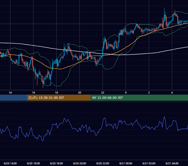Viewport: 188px width, 166px height.
Task: Click the hour label 16 on the price chart axis
Action: tap(33, 93)
